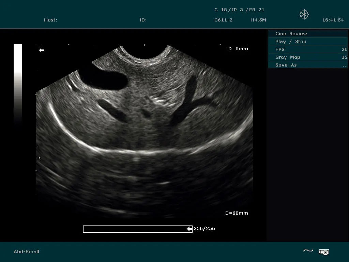Click the wave signal status icon
This screenshot has width=349, height=262.
coord(308,251)
